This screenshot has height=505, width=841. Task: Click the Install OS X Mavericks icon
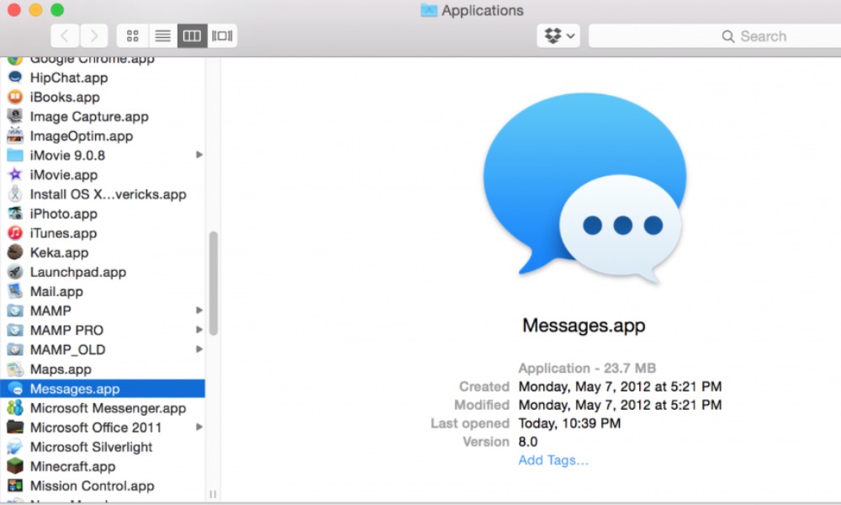(15, 194)
